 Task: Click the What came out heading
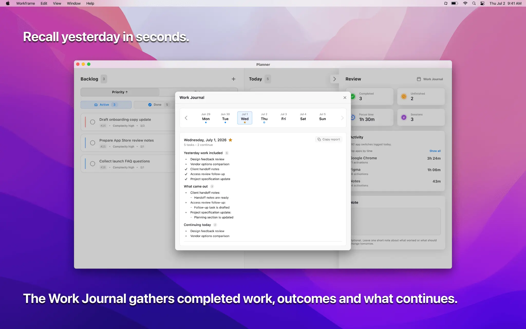coord(196,186)
